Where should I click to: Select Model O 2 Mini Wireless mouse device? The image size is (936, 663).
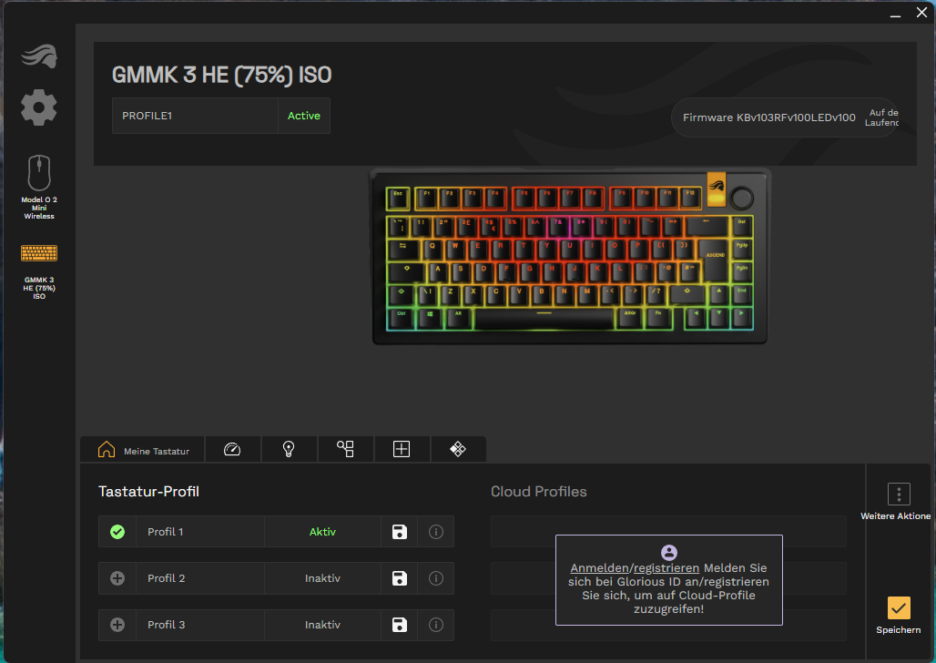pyautogui.click(x=39, y=187)
